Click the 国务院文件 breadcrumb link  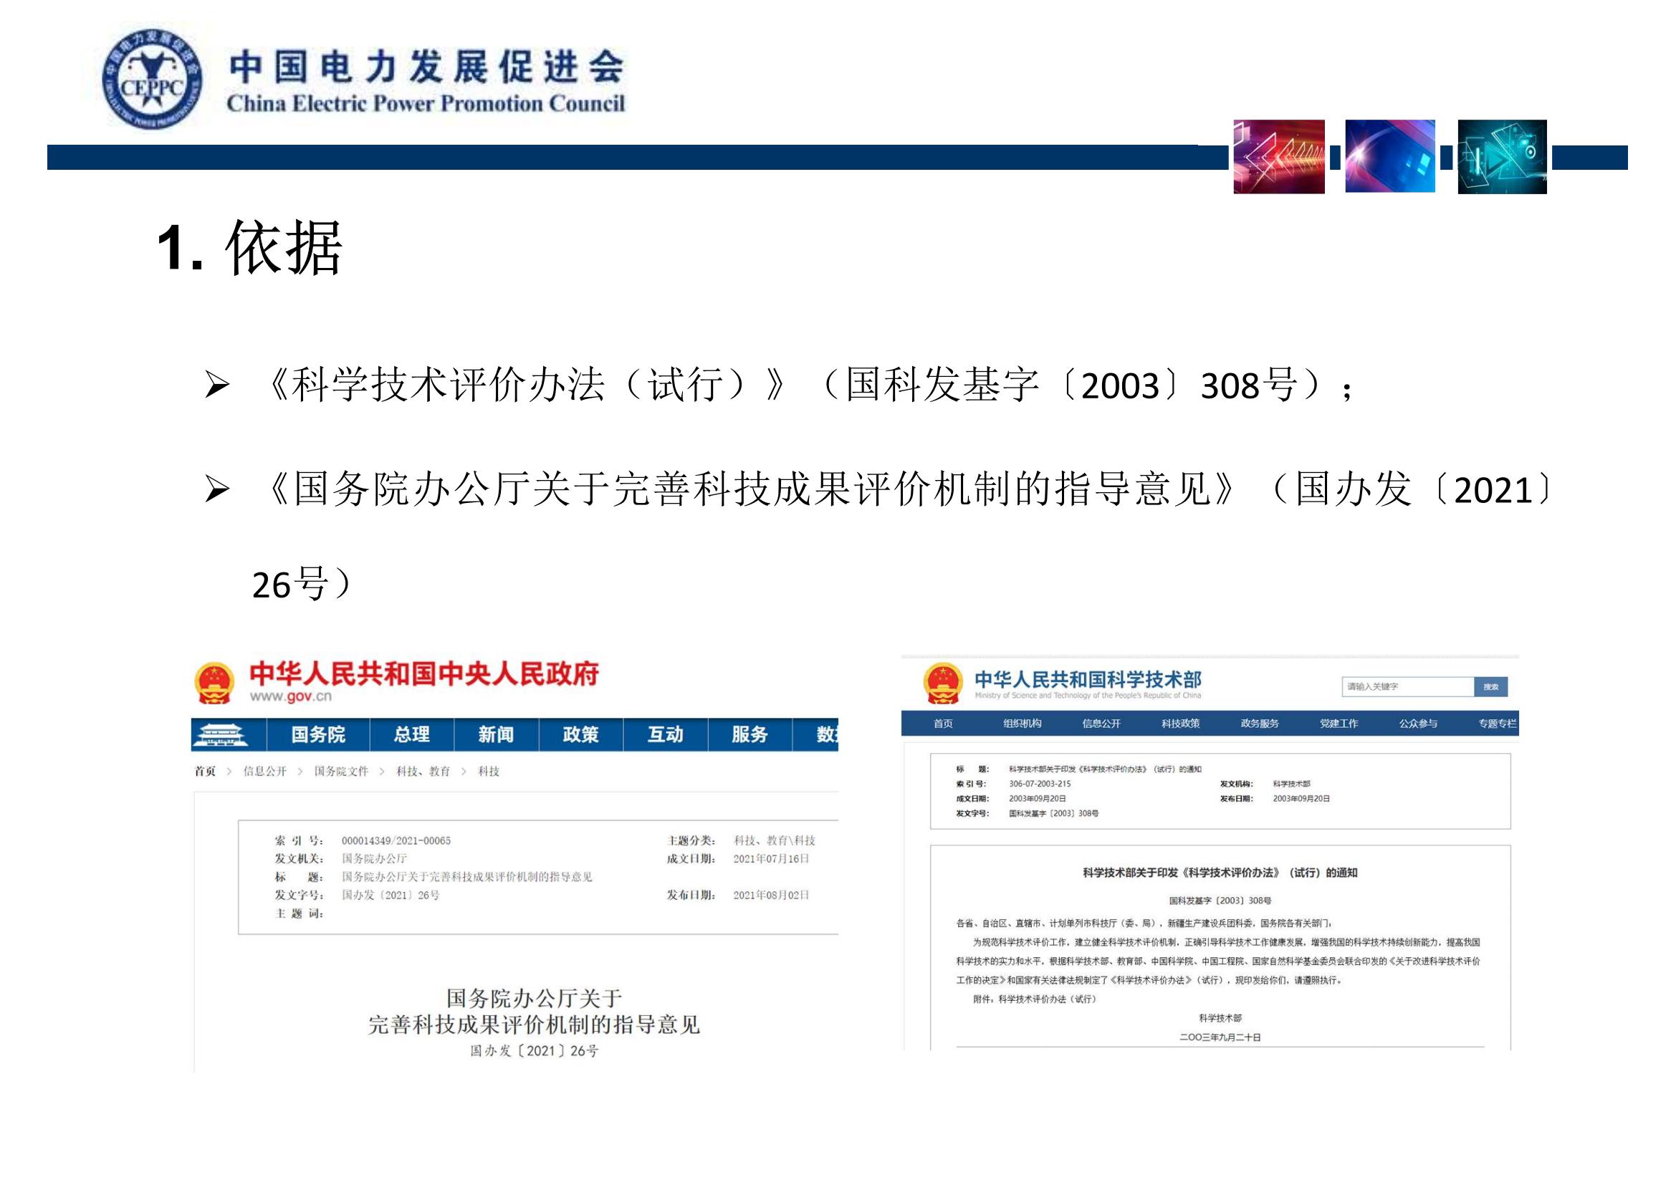341,772
